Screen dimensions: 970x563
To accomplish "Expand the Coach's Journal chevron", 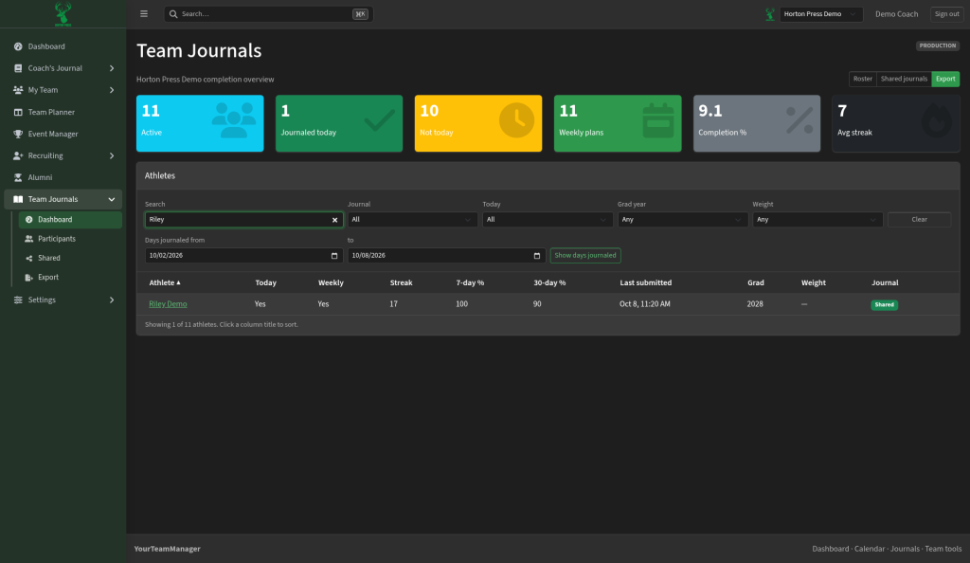I will click(x=112, y=68).
